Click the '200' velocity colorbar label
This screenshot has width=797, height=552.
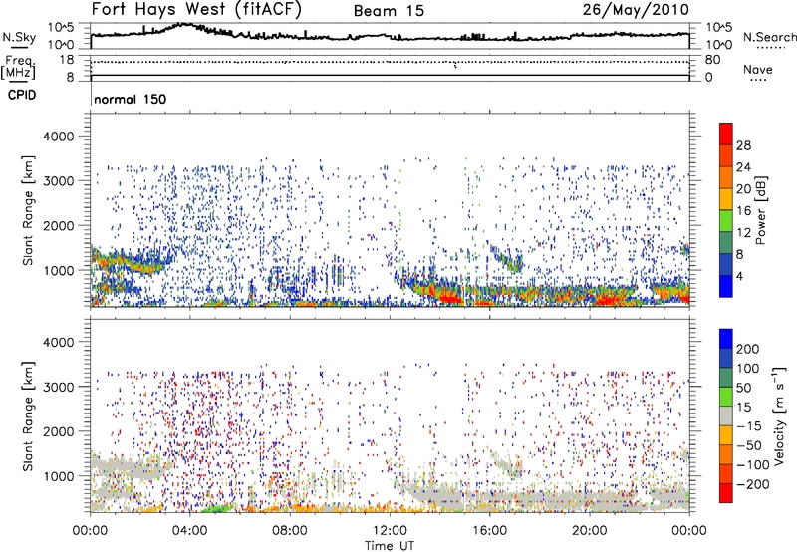[x=748, y=349]
